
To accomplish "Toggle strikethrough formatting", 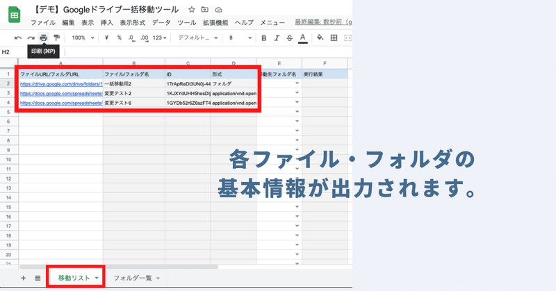I will click(x=290, y=38).
